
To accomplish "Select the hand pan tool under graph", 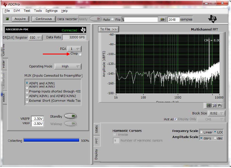I will tap(219, 105).
